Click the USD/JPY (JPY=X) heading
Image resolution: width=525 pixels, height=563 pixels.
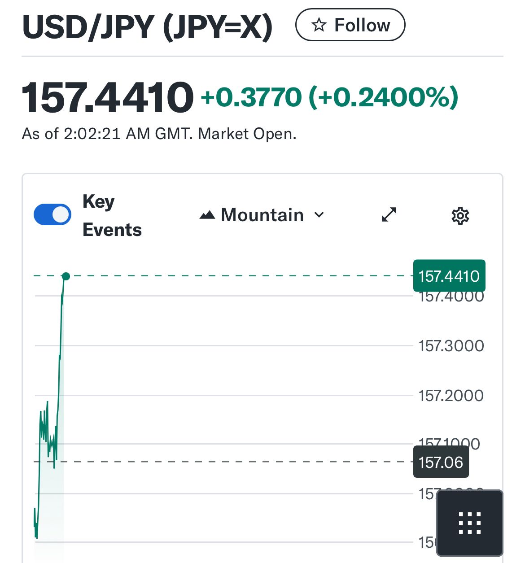(x=147, y=27)
